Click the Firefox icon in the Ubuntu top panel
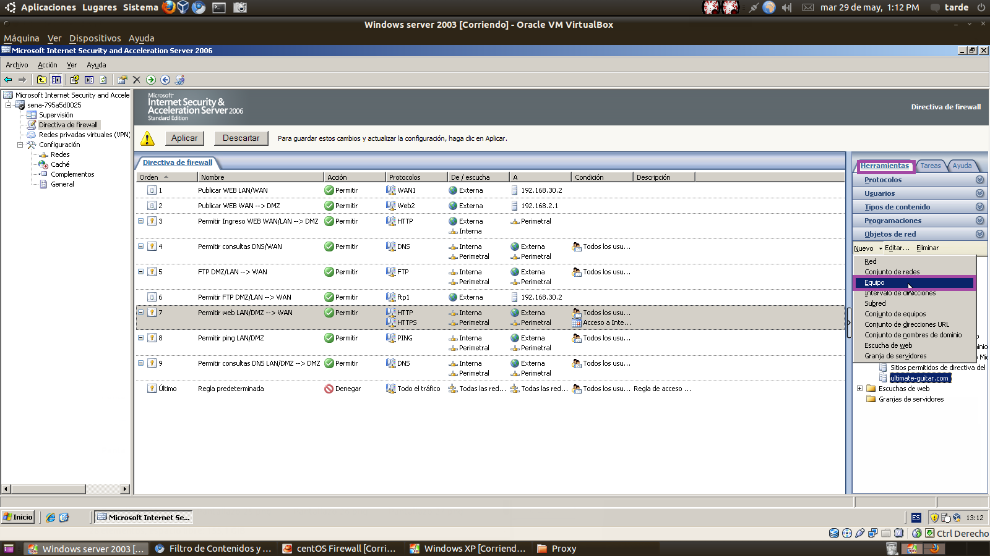Screen dimensions: 990x556 168,7
